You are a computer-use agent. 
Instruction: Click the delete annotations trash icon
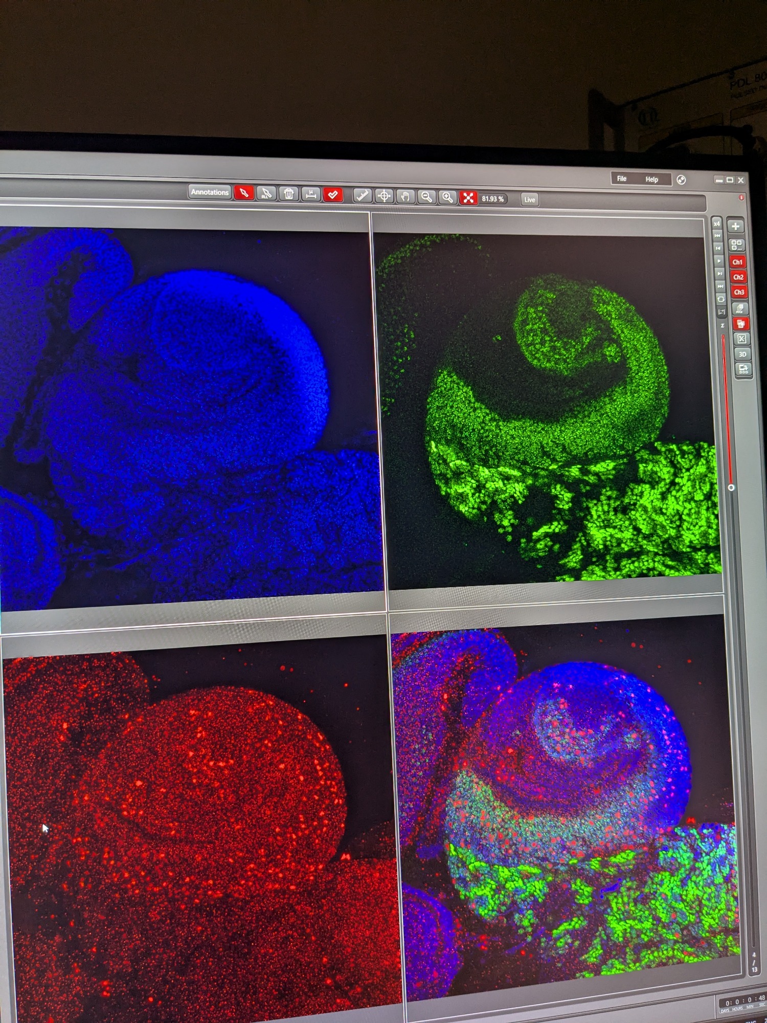click(289, 194)
